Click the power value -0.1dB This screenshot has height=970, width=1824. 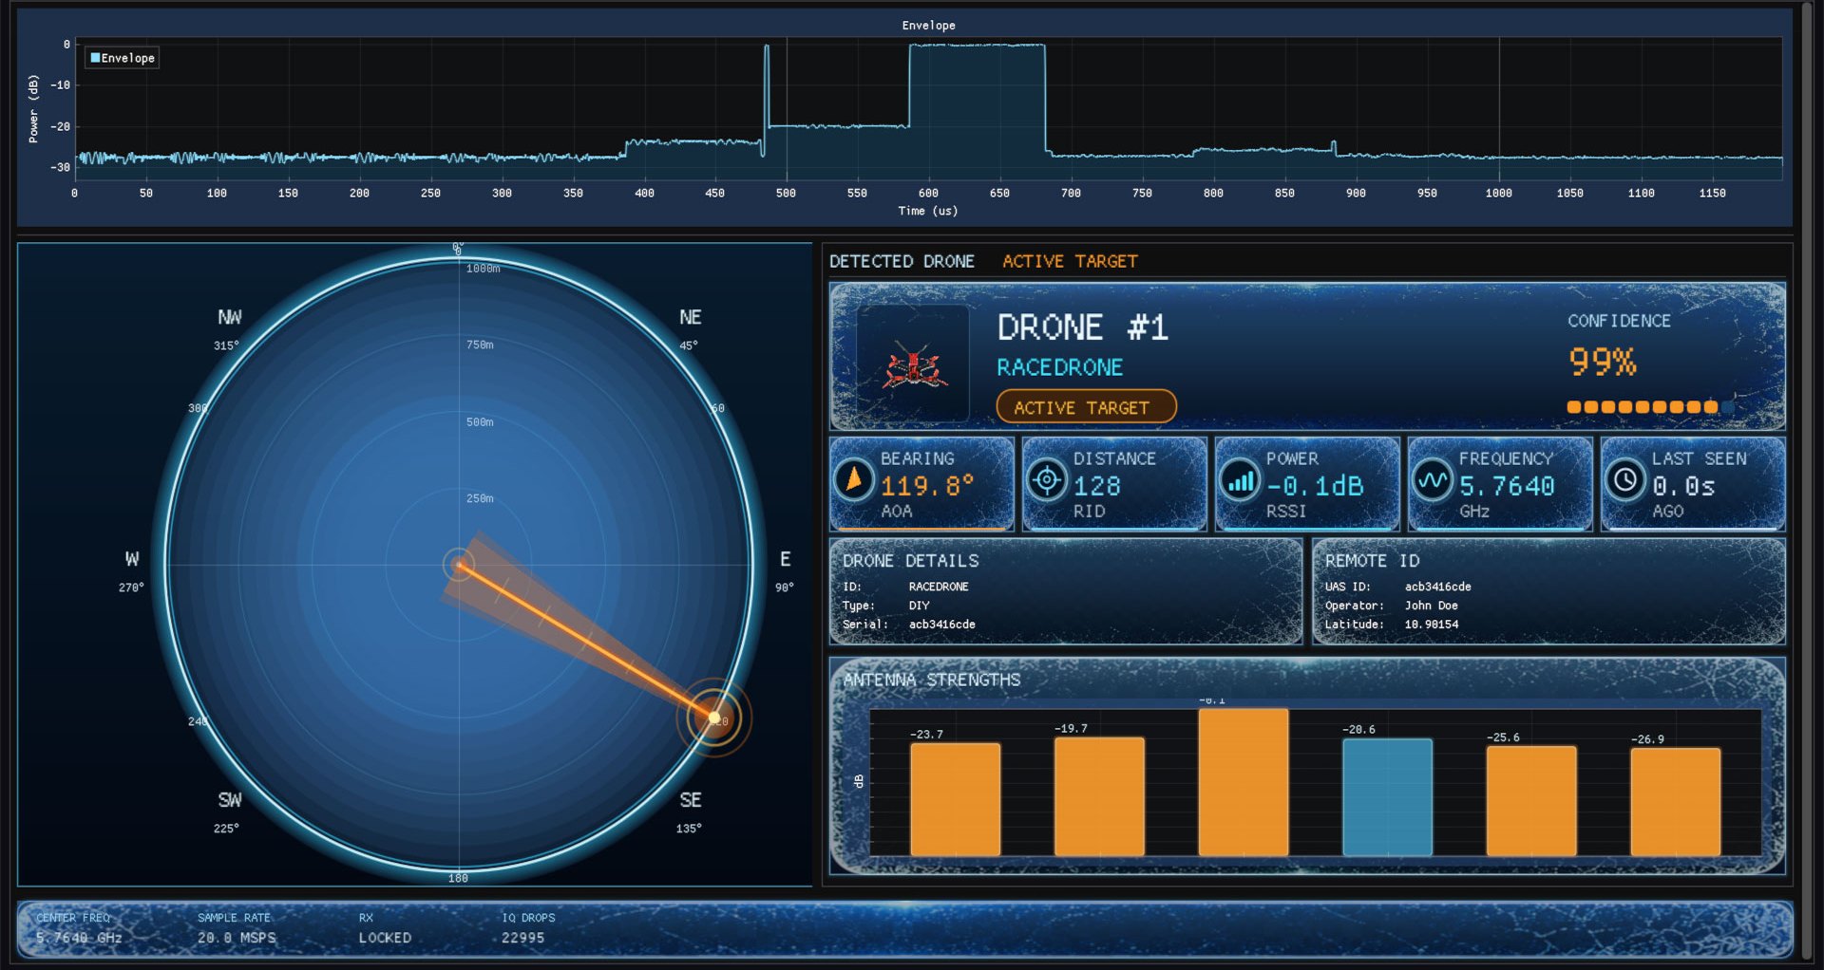(x=1315, y=486)
